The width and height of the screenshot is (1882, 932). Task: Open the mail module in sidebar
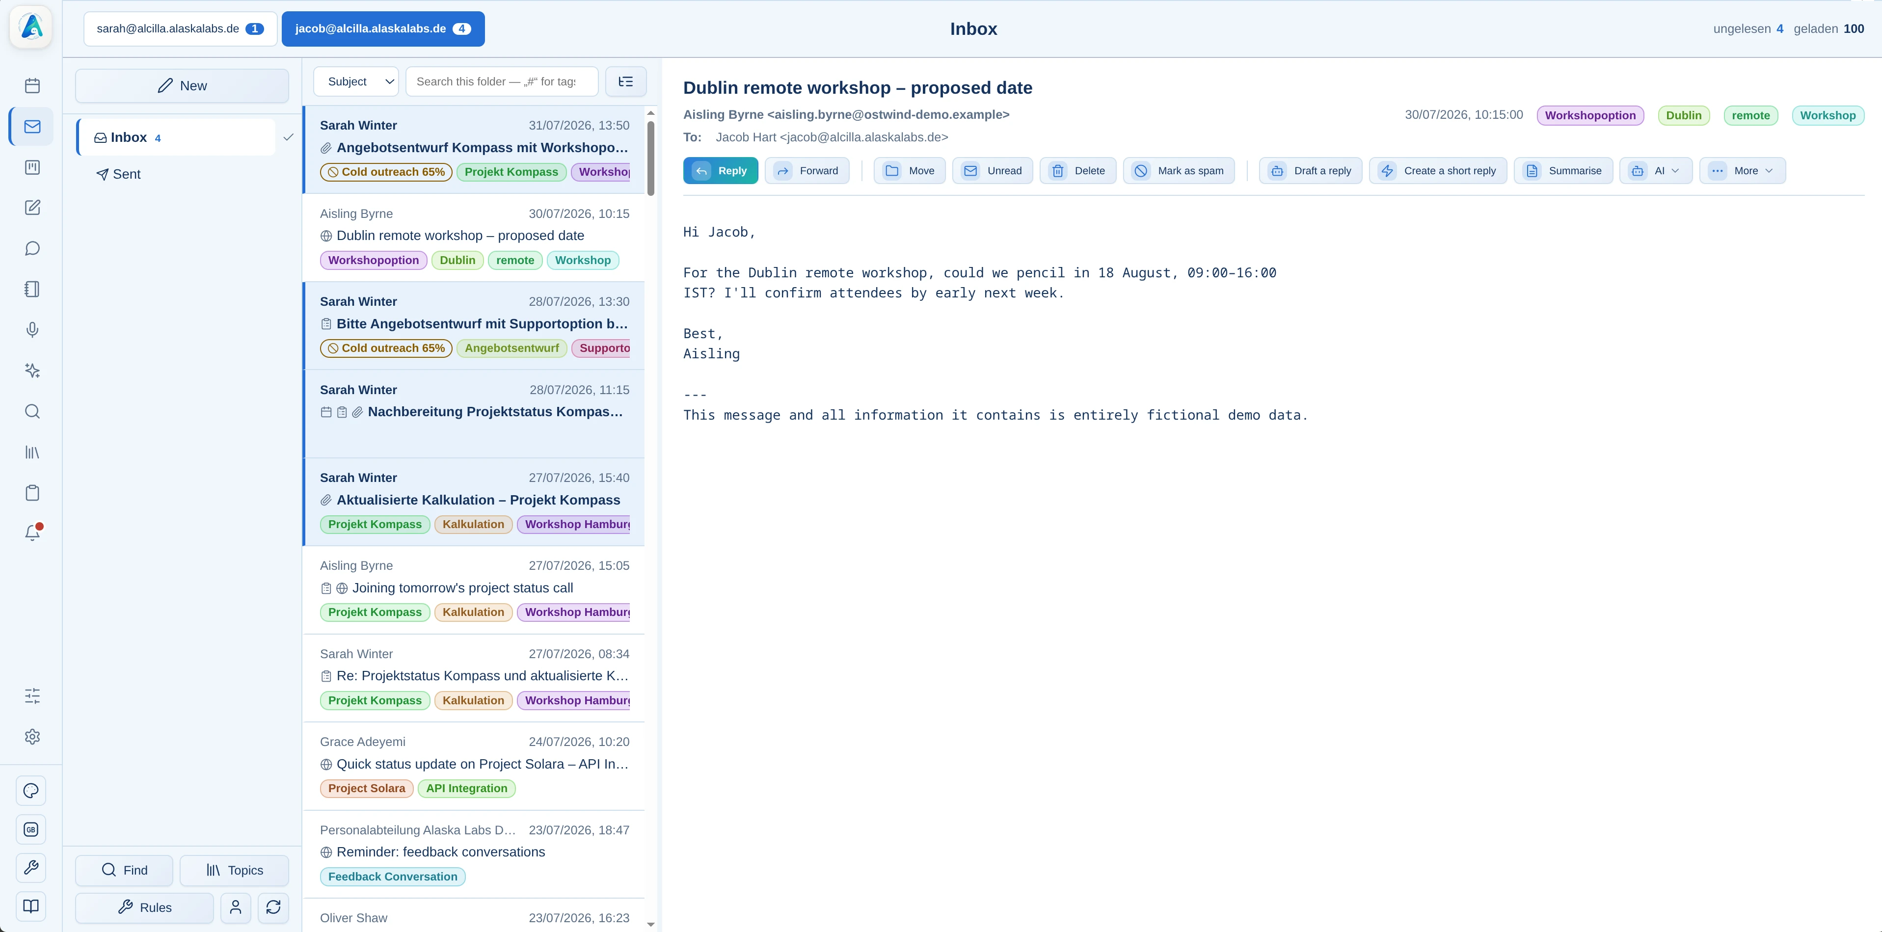click(x=32, y=126)
